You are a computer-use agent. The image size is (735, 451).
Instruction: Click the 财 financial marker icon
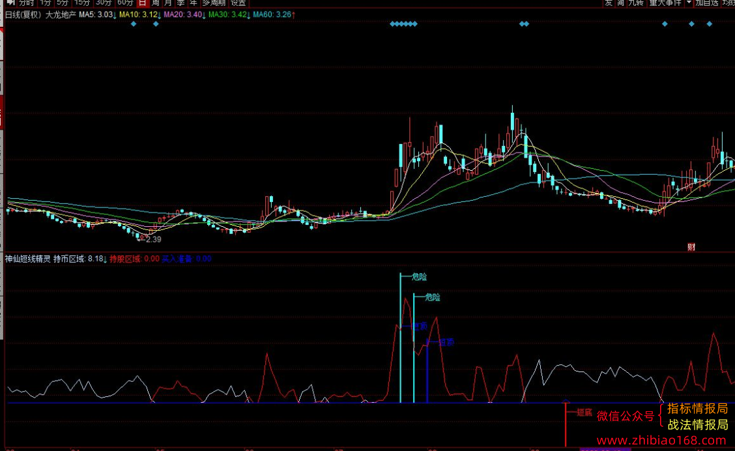[x=691, y=247]
